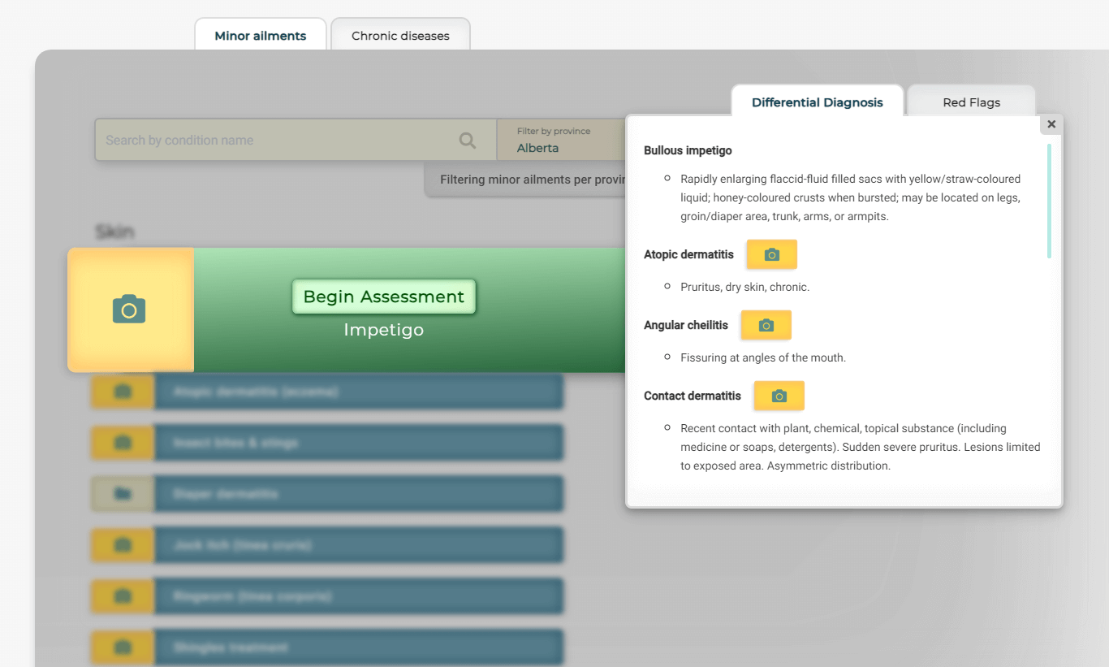Select the Differential Diagnosis tab
Screen dimensions: 1109x667
pyautogui.click(x=817, y=102)
